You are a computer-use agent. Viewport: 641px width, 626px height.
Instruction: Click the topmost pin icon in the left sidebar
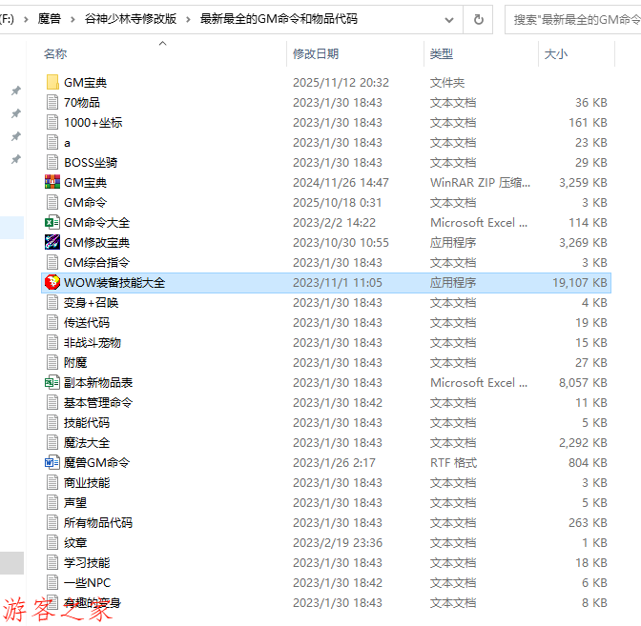pyautogui.click(x=15, y=91)
